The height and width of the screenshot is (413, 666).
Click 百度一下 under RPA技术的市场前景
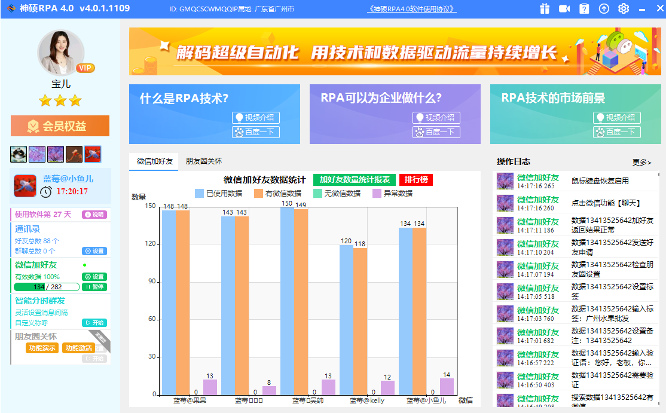[617, 132]
